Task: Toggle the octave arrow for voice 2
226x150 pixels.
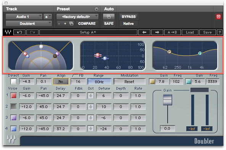Action: pyautogui.click(x=90, y=107)
